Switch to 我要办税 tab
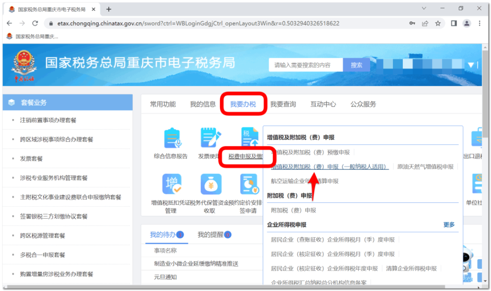This screenshot has width=491, height=291. pos(243,104)
